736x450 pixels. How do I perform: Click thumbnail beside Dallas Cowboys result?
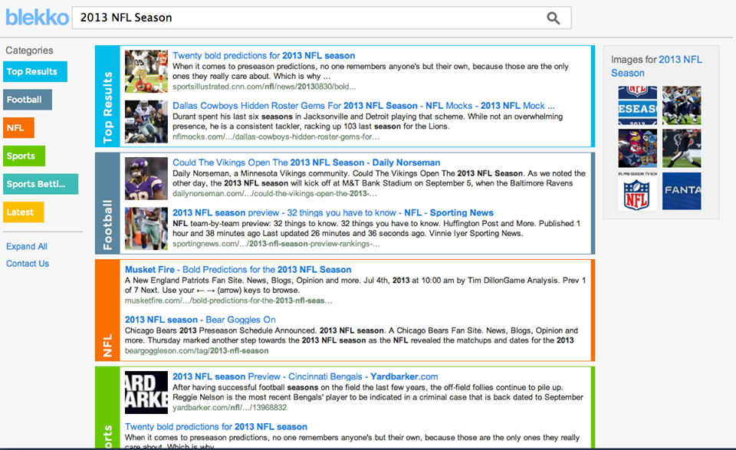(x=146, y=122)
